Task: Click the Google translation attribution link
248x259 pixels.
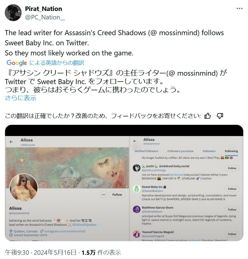Action: 45,63
